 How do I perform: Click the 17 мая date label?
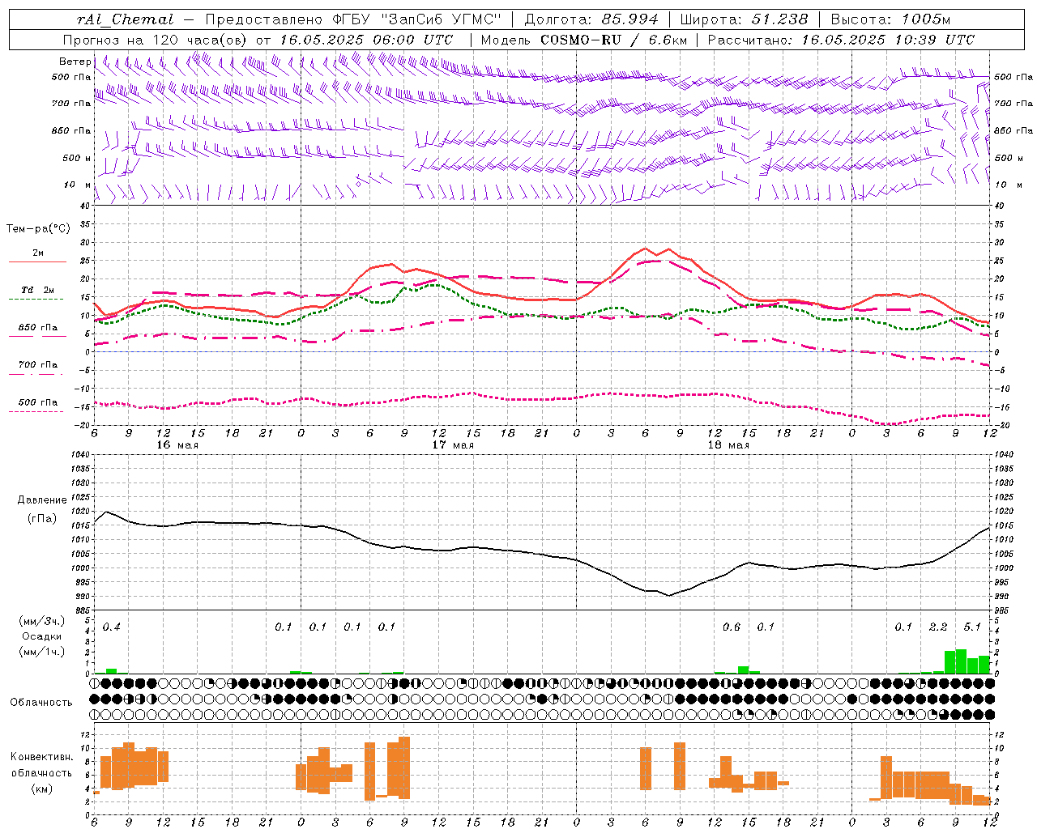click(x=453, y=445)
